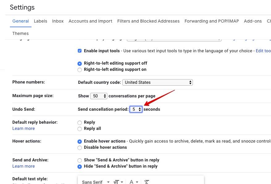Select Show "Send & Archive" button option
Image resolution: width=271 pixels, height=184 pixels.
pyautogui.click(x=80, y=160)
